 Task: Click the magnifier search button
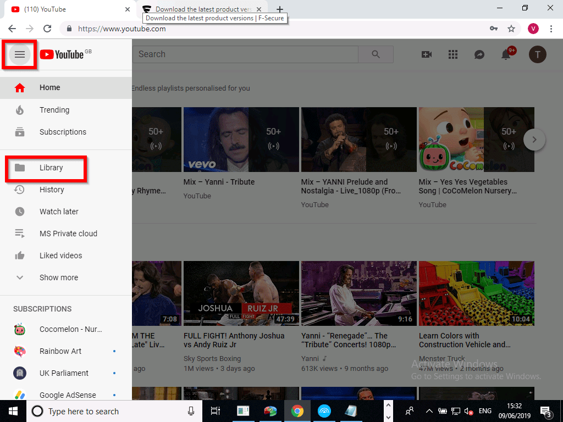point(376,54)
